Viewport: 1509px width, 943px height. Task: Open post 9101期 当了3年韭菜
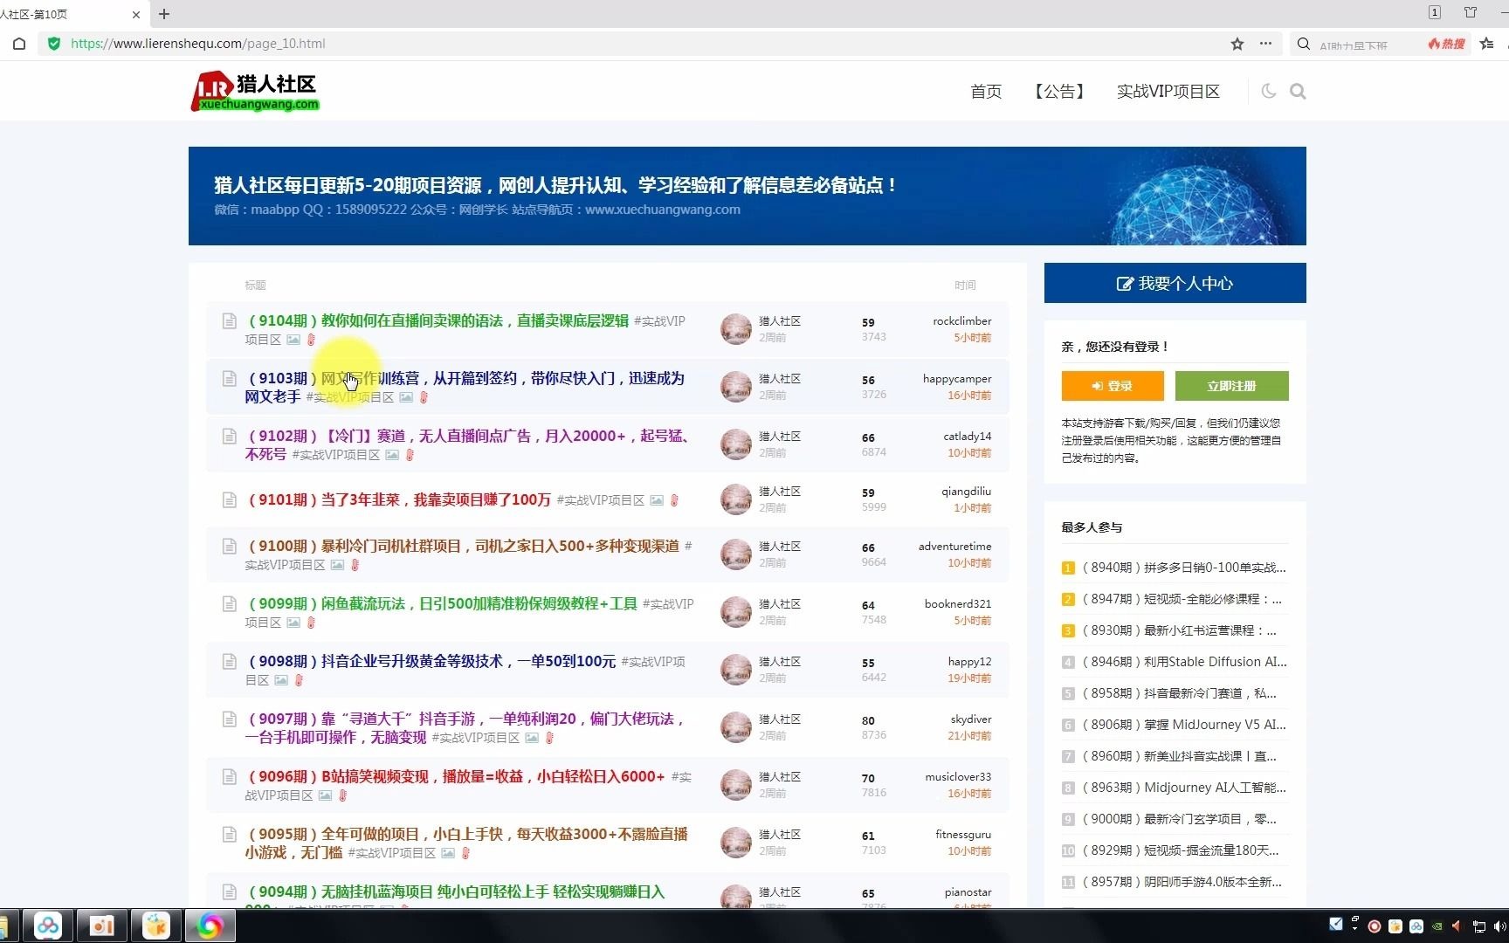click(400, 499)
